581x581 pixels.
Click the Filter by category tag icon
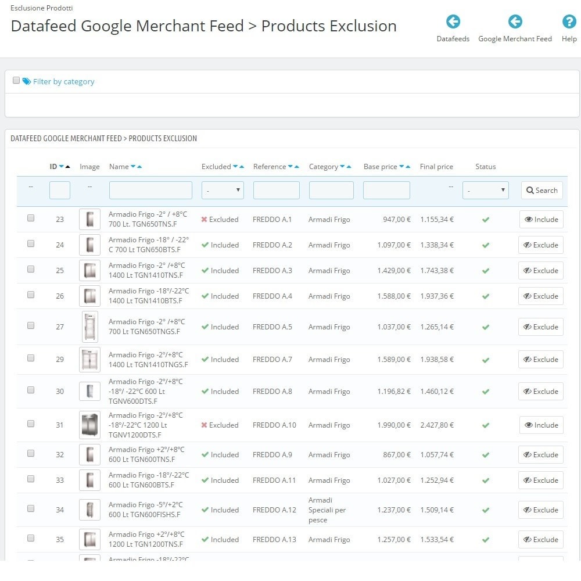tap(27, 81)
